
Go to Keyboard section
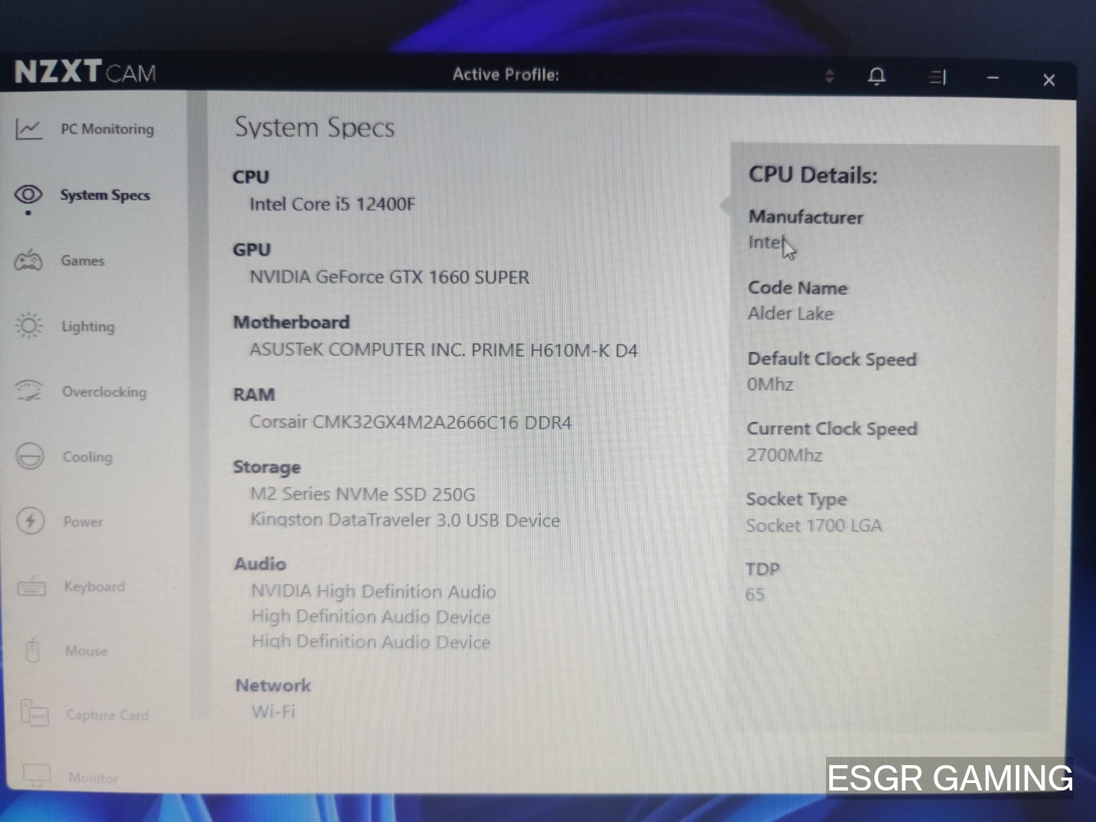click(x=95, y=586)
